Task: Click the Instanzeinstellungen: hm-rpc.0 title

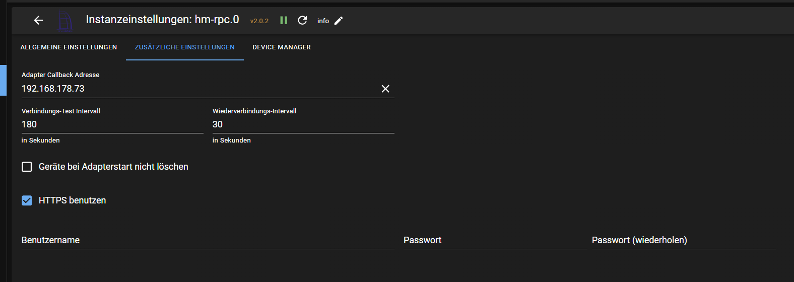Action: click(x=162, y=20)
